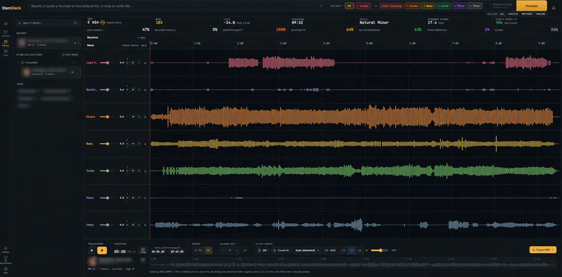Solo the Piano track

coord(139,198)
